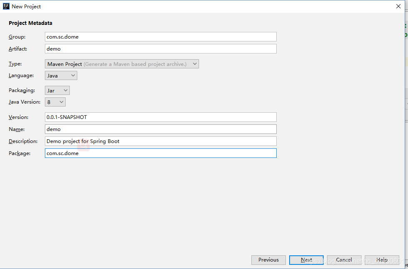The image size is (408, 269).
Task: Edit the Version field 0.0.1-SNAPSHOT
Action: click(160, 117)
